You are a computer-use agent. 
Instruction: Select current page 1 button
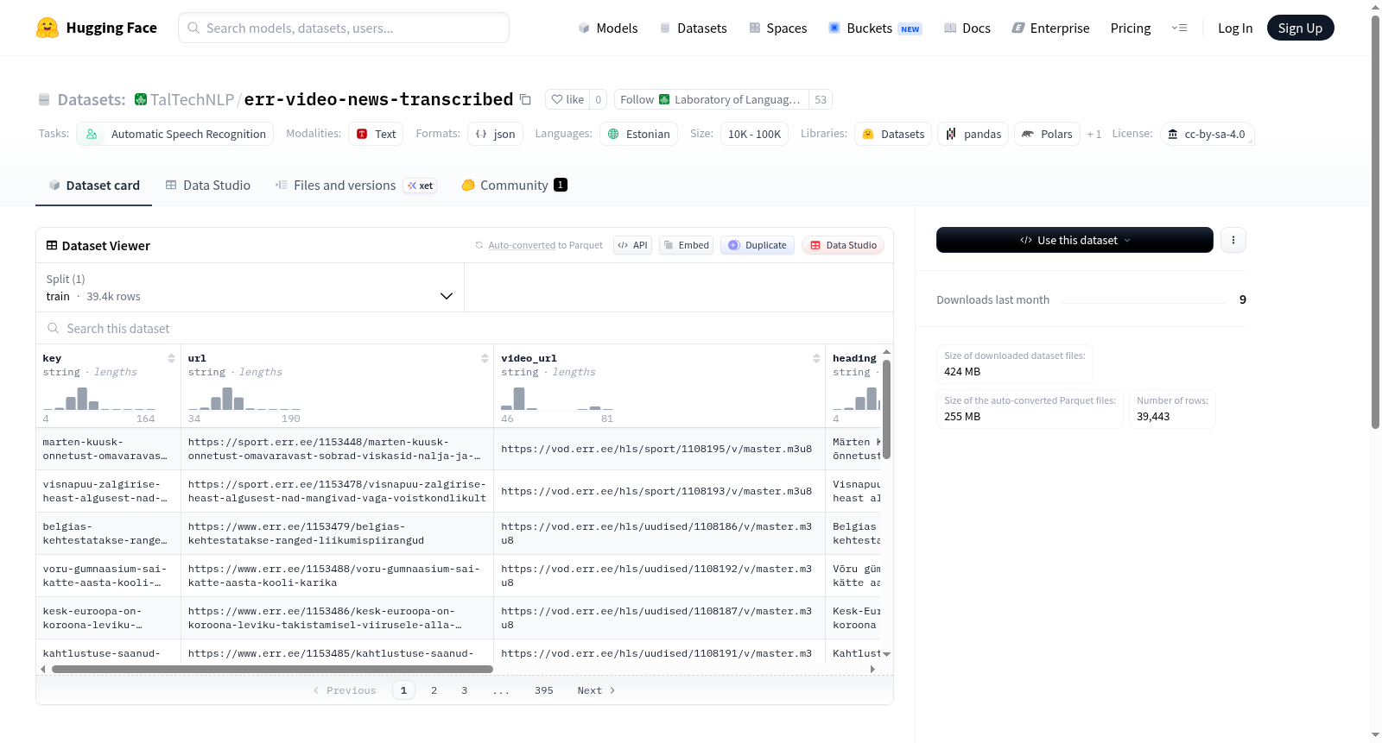[403, 690]
